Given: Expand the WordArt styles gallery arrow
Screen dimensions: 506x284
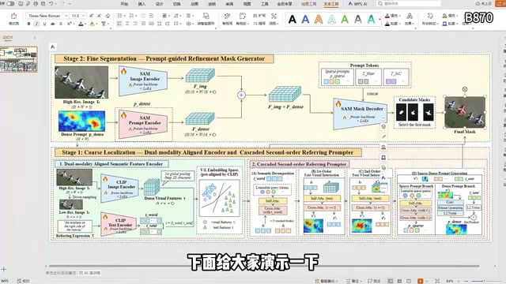Looking at the screenshot, I should tap(379, 20).
